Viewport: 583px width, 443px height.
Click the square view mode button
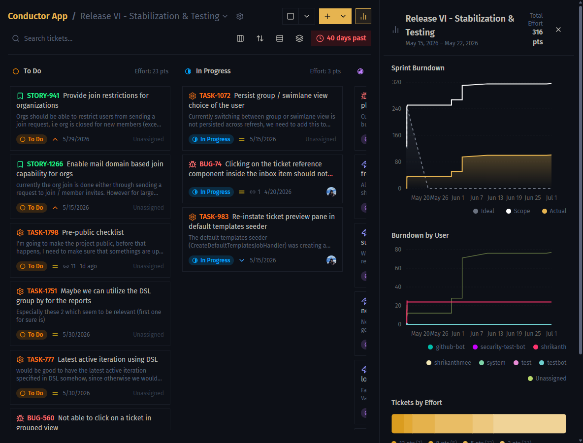pos(291,16)
